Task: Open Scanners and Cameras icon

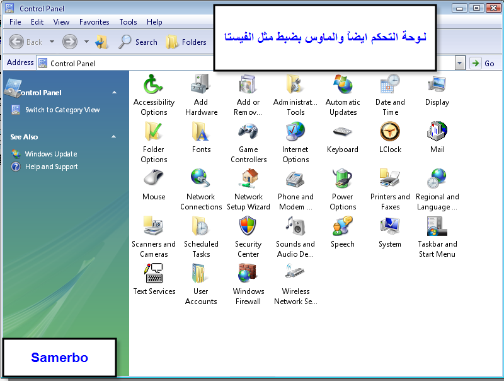Action: 154,226
